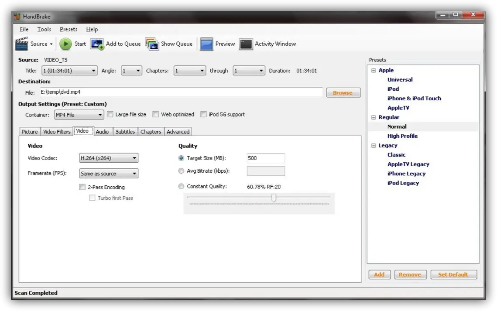The height and width of the screenshot is (311, 497).
Task: Click the Set Default button
Action: [453, 275]
